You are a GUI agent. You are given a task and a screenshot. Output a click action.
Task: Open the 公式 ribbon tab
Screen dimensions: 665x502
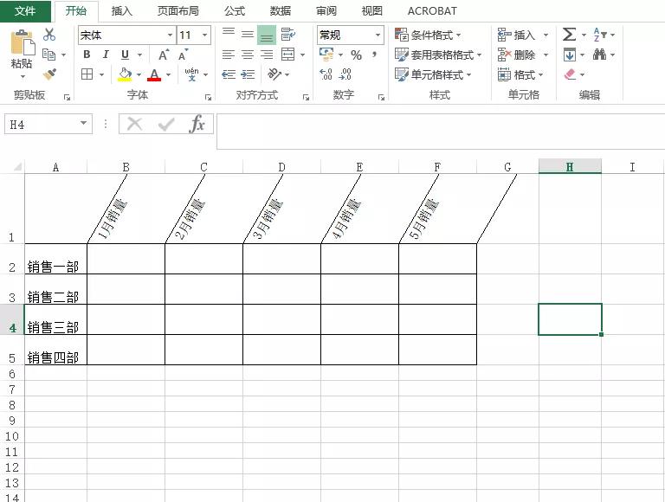click(x=234, y=11)
